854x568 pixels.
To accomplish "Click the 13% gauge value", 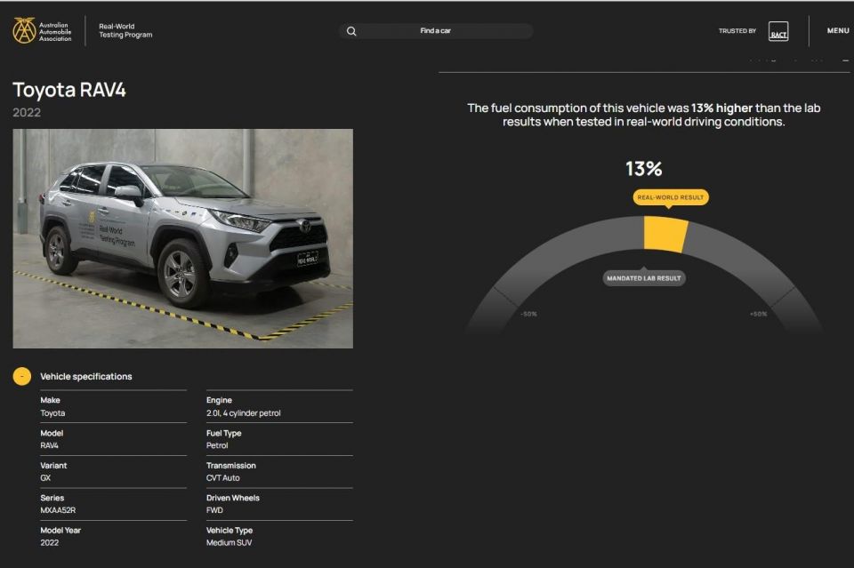I will [x=643, y=169].
